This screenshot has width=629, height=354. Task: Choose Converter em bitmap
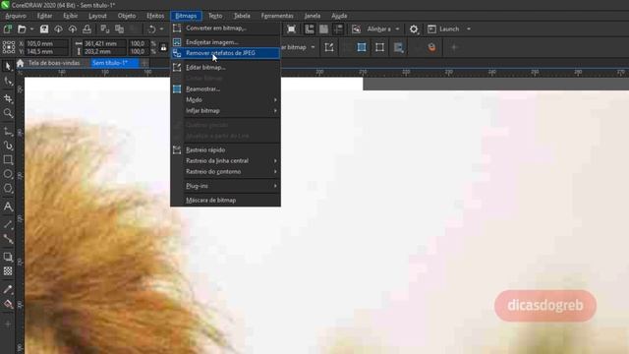coord(225,29)
